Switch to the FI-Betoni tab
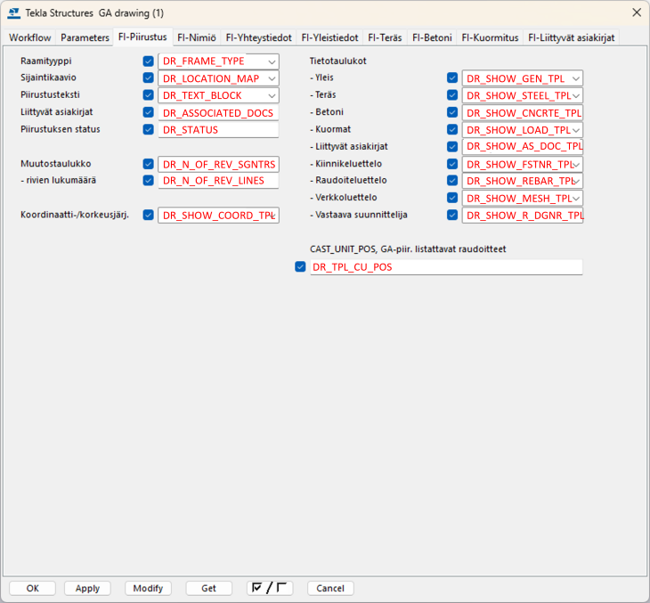 pos(432,37)
